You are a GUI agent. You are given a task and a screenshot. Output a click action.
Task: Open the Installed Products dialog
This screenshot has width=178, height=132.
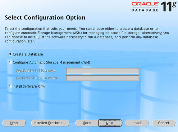50,123
